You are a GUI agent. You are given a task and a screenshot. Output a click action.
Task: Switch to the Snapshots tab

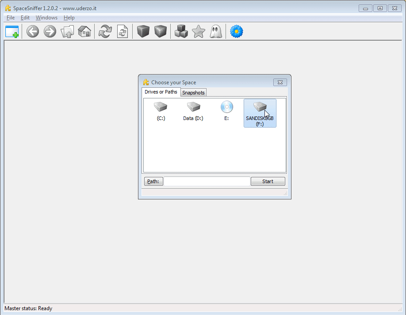click(x=194, y=93)
